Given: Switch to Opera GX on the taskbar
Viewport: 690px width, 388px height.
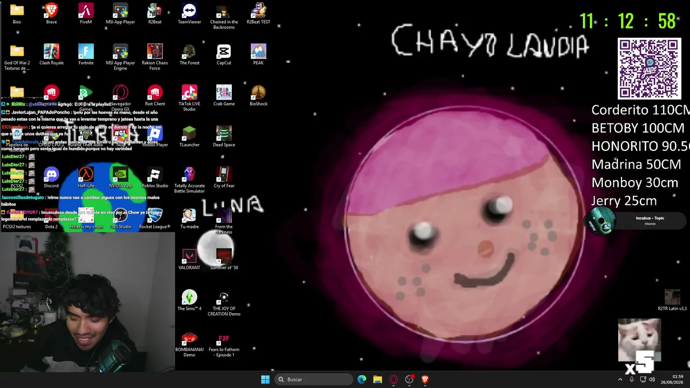Looking at the screenshot, I should click(394, 379).
